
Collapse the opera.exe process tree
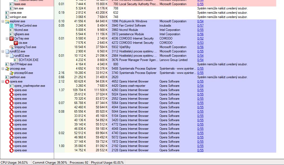(3, 81)
